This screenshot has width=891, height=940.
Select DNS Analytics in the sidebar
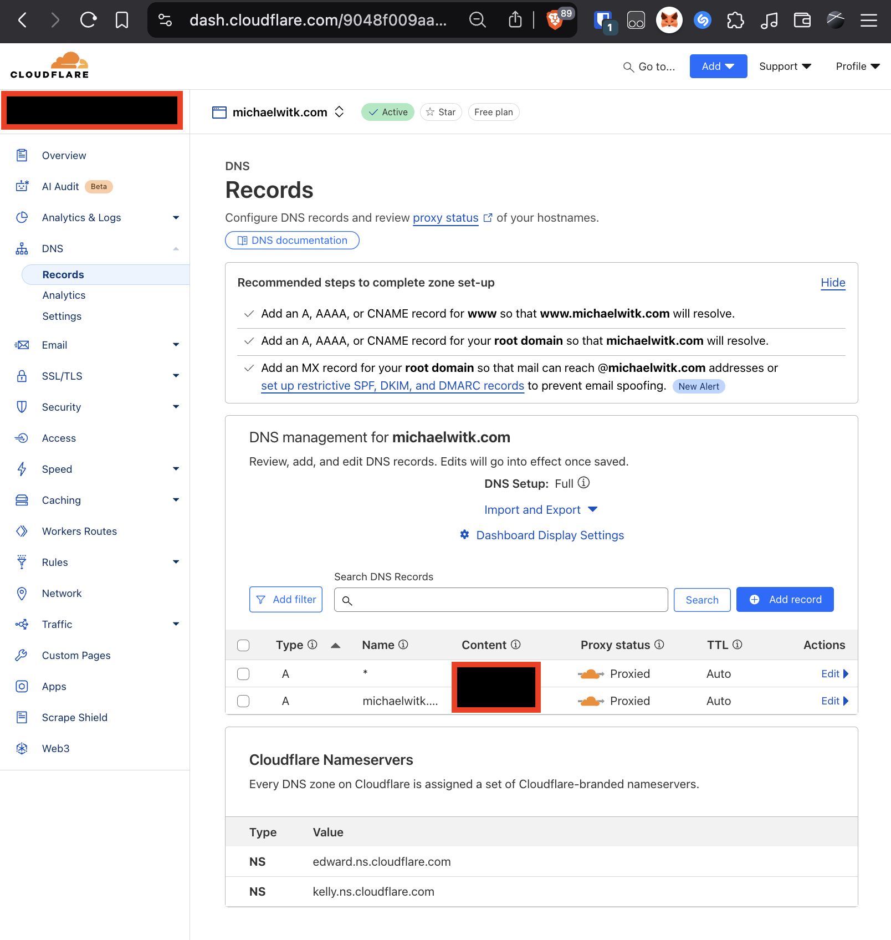coord(64,295)
